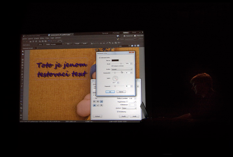Click Použít button in Text dialog
233x157 pixels.
point(124,116)
